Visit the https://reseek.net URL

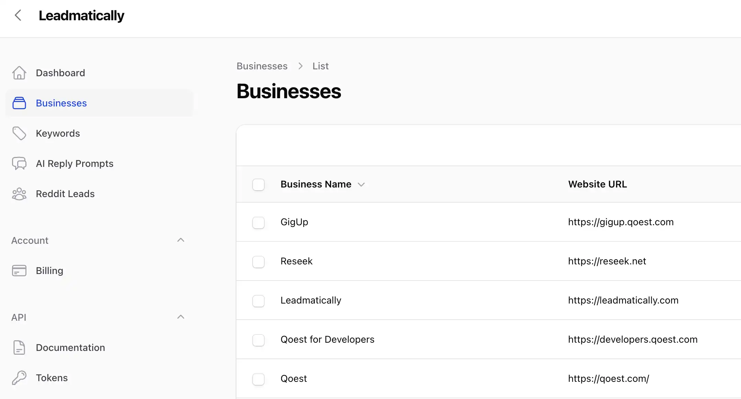607,261
